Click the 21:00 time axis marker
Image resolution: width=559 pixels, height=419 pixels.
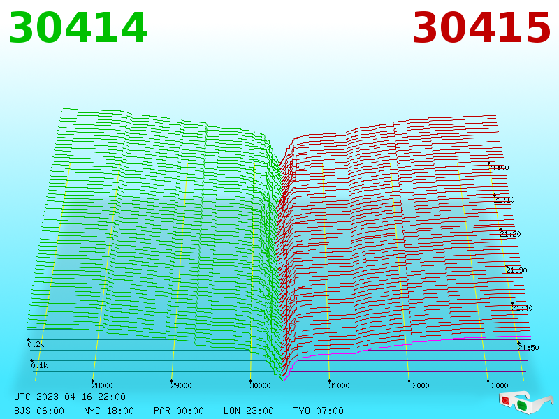(x=498, y=168)
